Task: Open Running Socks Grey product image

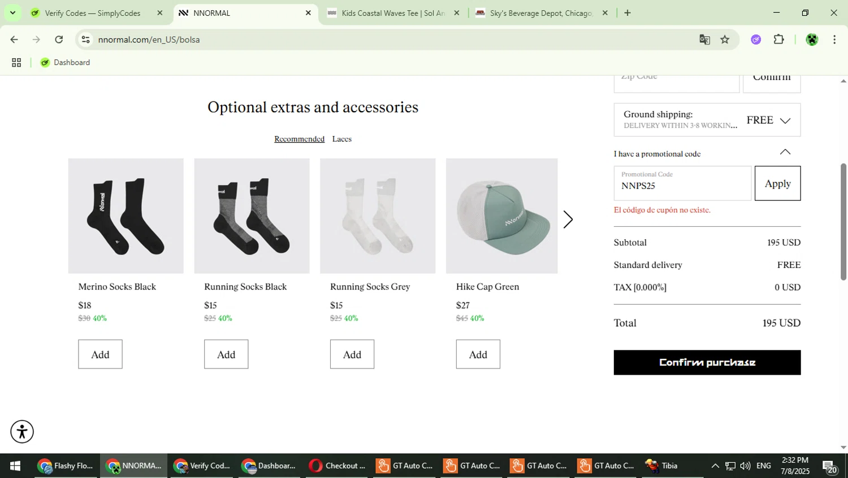Action: tap(378, 216)
